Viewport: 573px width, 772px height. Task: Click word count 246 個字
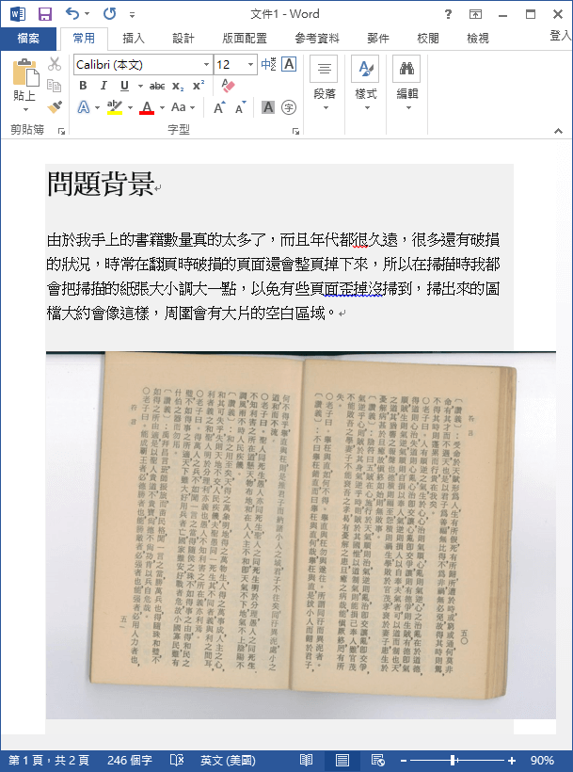pyautogui.click(x=130, y=760)
